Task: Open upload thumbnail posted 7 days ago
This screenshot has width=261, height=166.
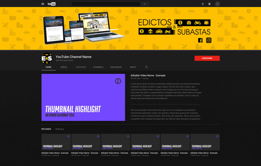Action: tap(205, 142)
